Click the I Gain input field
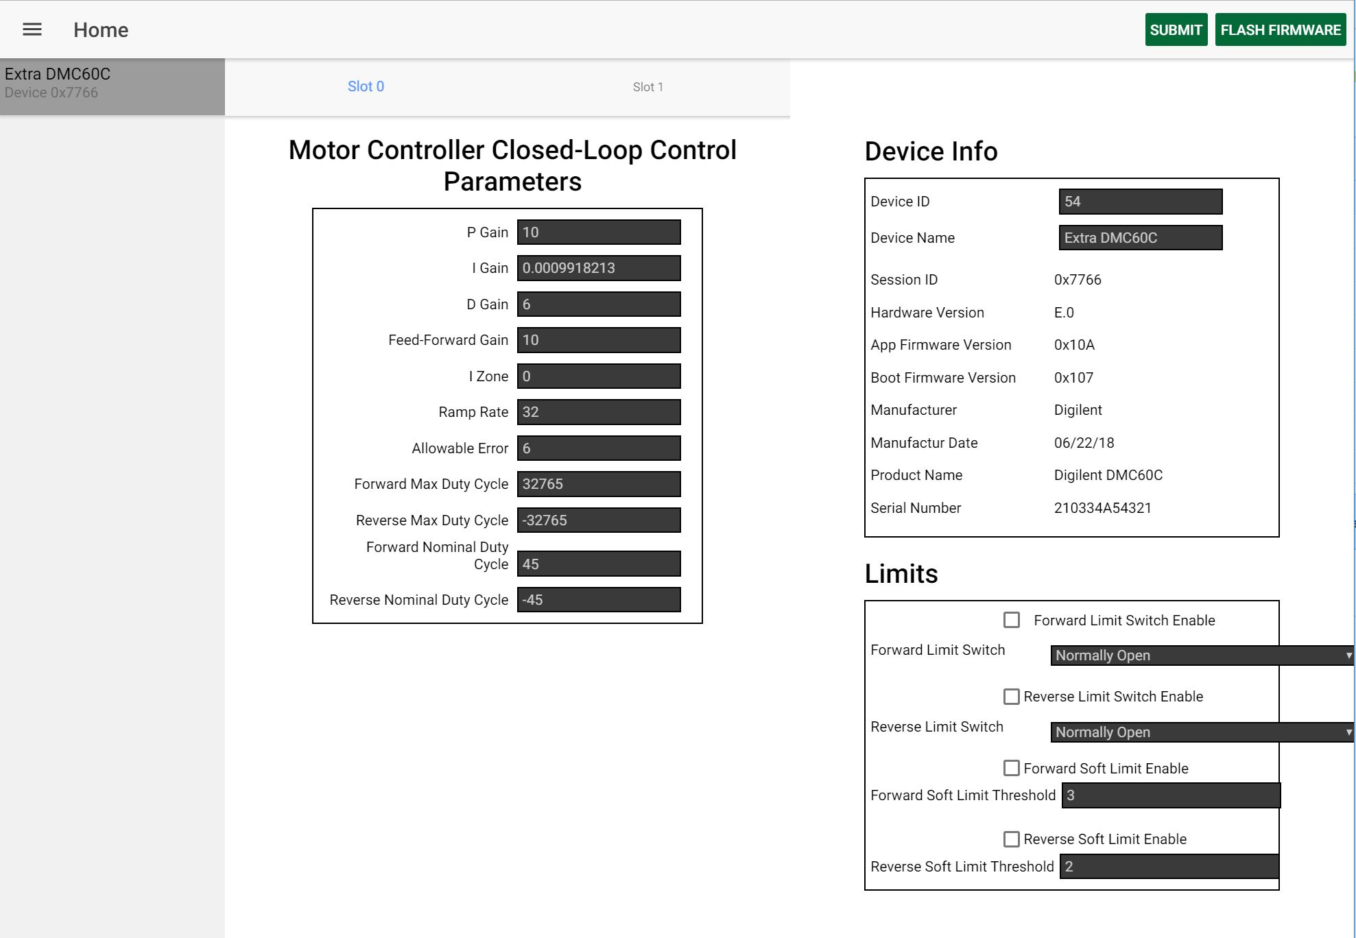 pyautogui.click(x=599, y=268)
